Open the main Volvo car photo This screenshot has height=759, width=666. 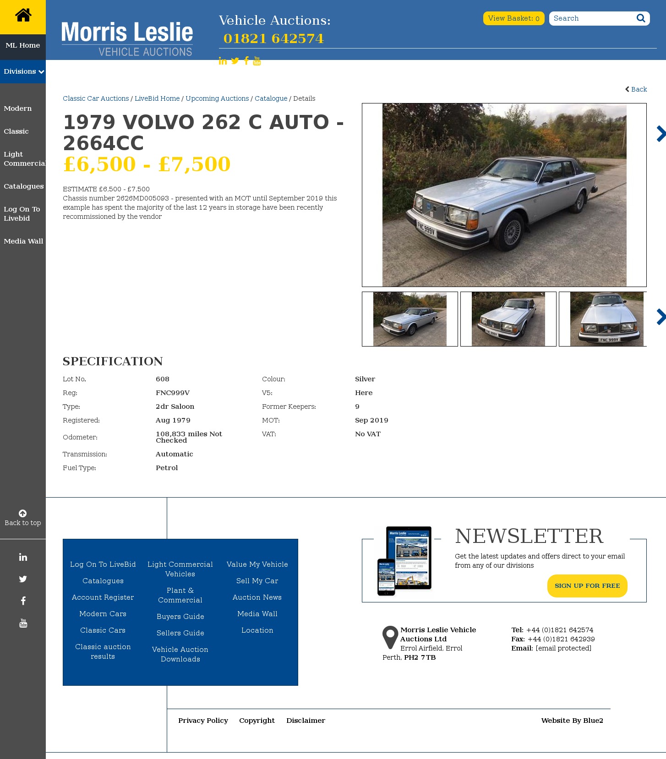click(504, 195)
